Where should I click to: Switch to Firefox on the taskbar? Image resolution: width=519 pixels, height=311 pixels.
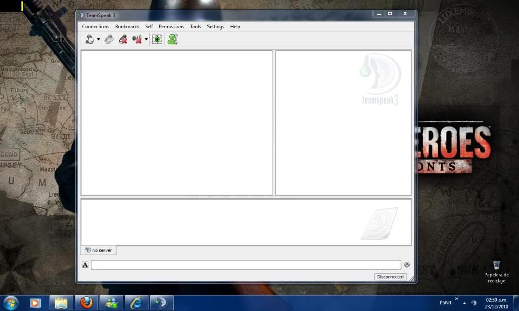[86, 303]
